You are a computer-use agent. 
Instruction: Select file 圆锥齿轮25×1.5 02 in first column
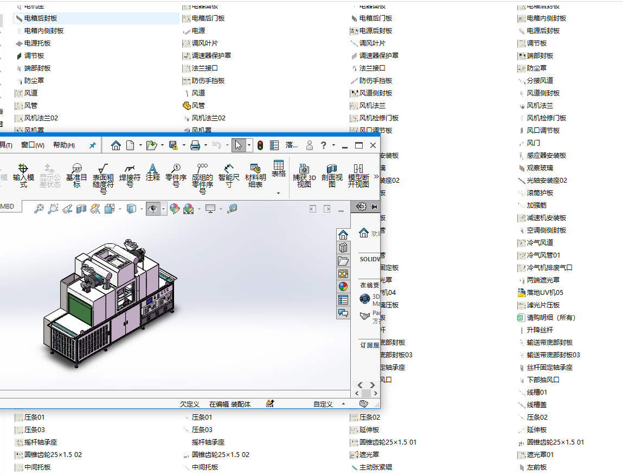48,454
